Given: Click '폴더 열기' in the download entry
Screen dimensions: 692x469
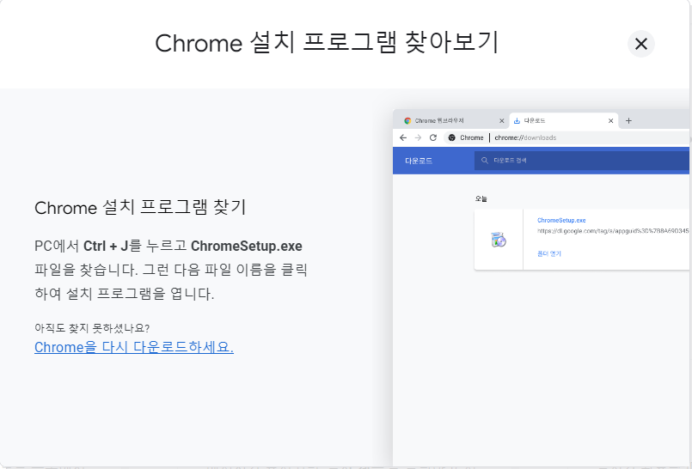Looking at the screenshot, I should tap(549, 253).
